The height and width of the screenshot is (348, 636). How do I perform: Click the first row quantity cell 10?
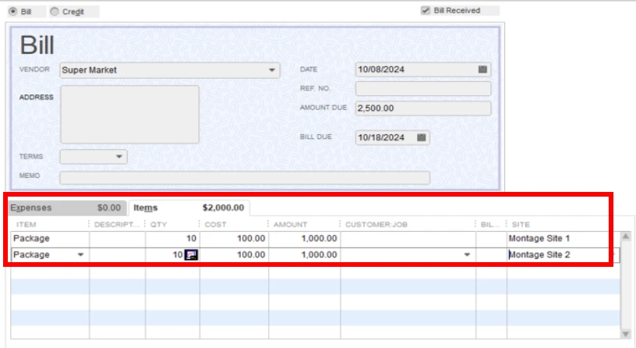click(172, 238)
